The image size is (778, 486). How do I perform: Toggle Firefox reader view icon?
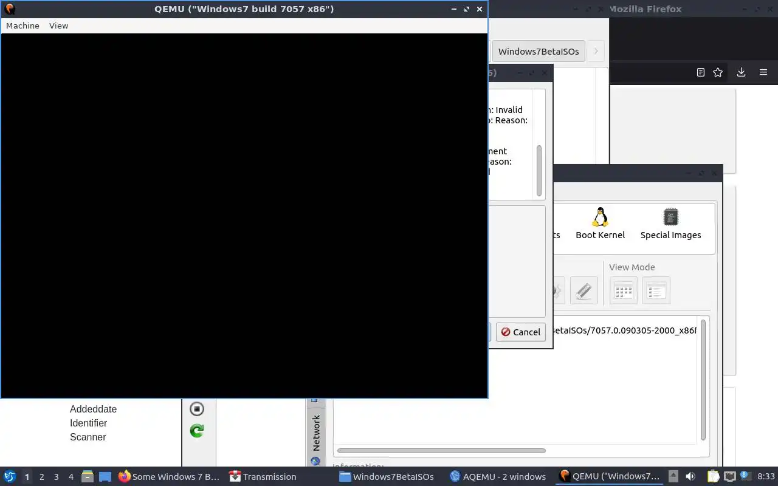[x=700, y=72]
